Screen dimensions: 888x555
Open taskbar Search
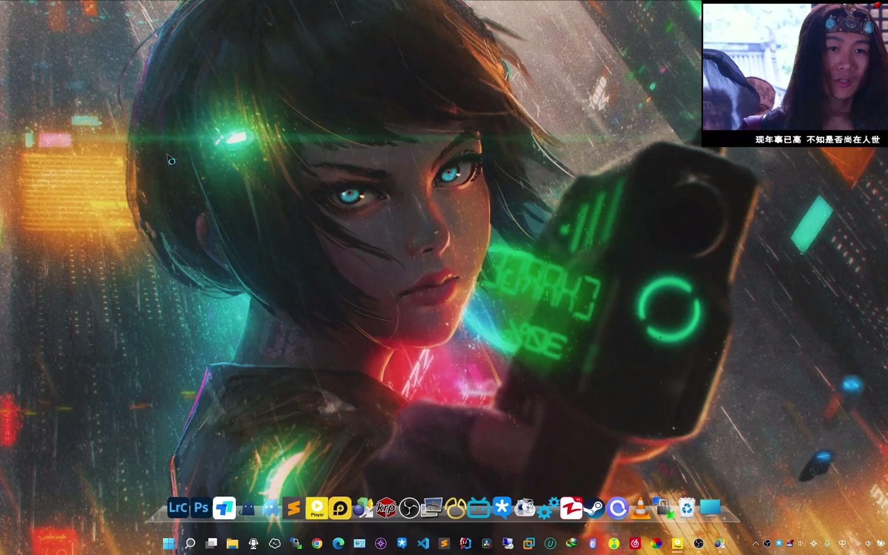tap(190, 544)
